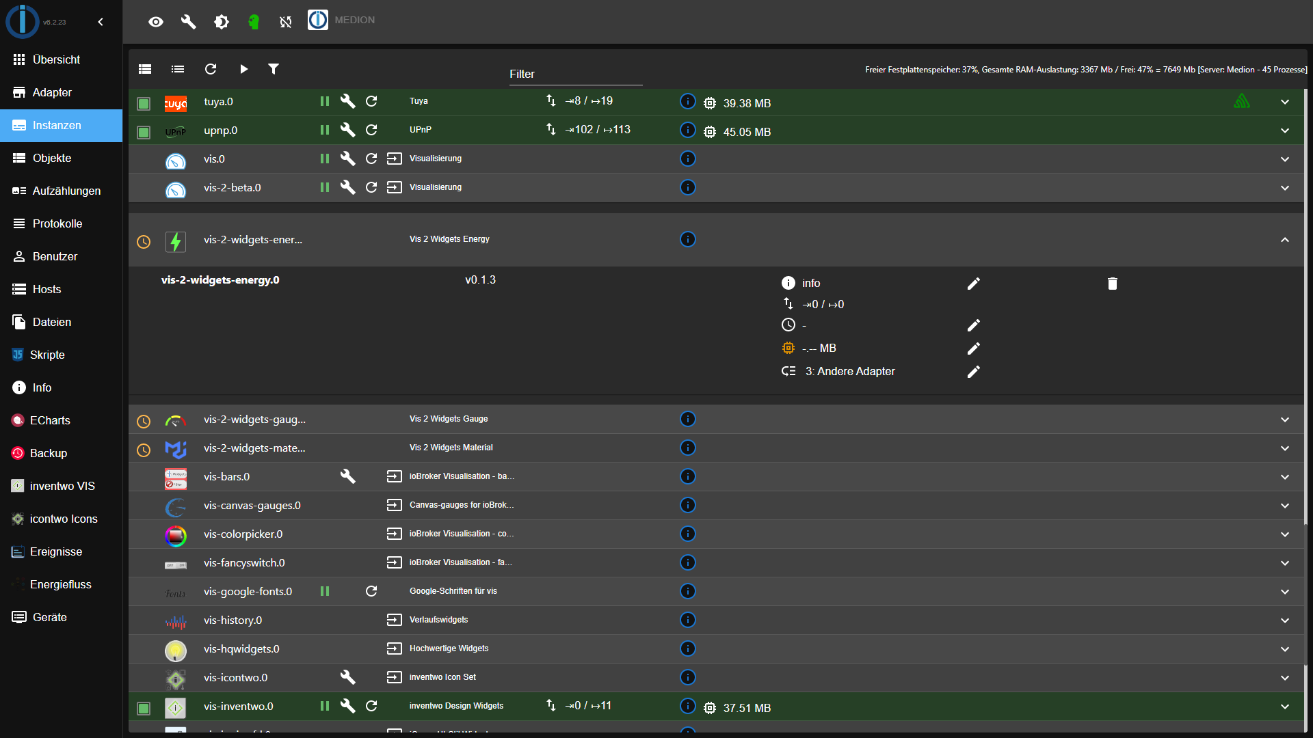Enable the checkbox for upnp.0
Image resolution: width=1313 pixels, height=738 pixels.
[x=144, y=133]
